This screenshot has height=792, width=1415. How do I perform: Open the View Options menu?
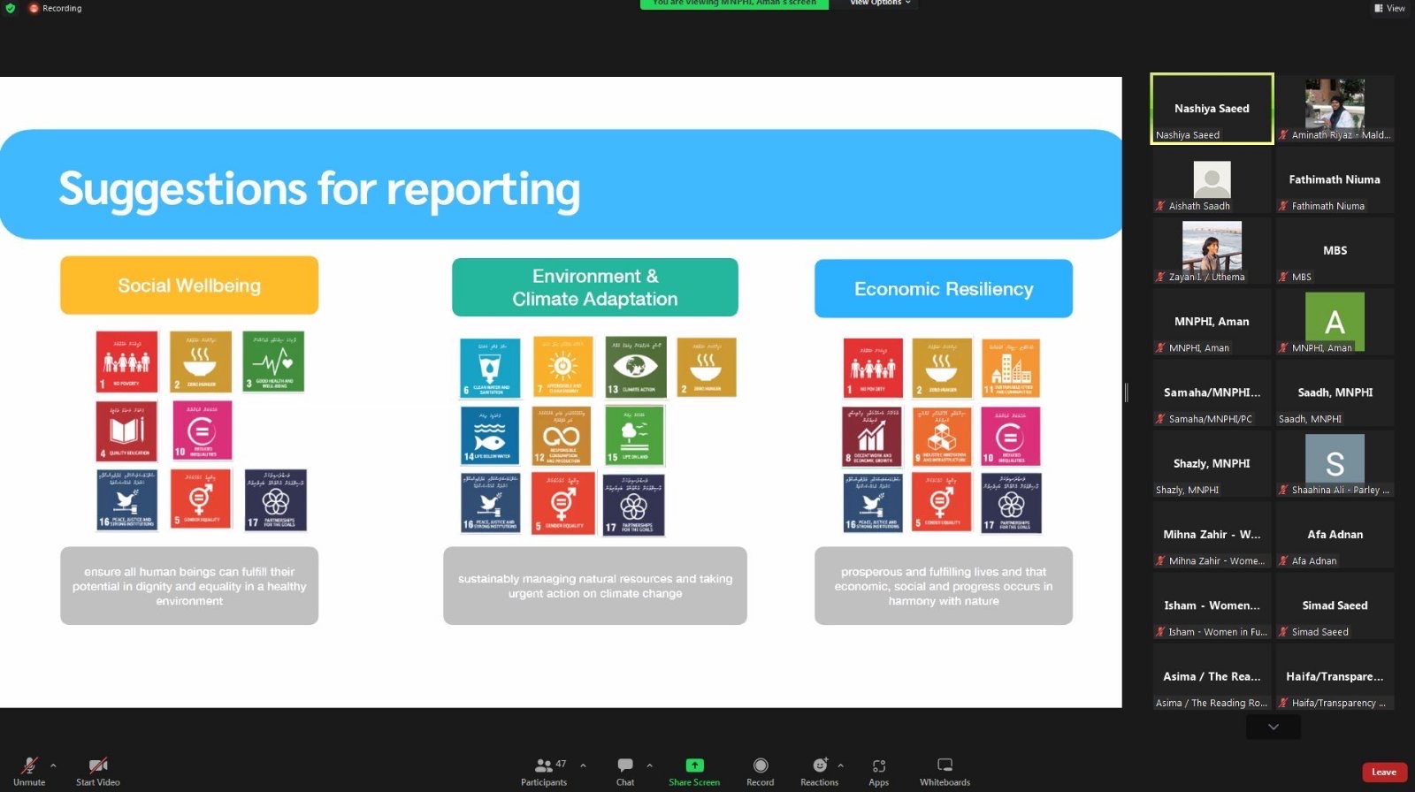tap(880, 4)
